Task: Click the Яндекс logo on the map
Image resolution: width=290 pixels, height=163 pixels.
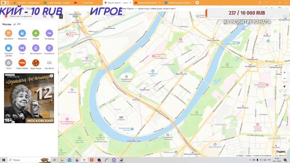Action: [281, 152]
